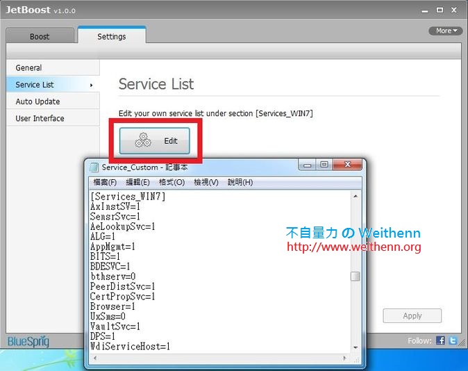The height and width of the screenshot is (371, 468).
Task: Click Notepad vertical scrollbar thumb
Action: click(x=356, y=277)
